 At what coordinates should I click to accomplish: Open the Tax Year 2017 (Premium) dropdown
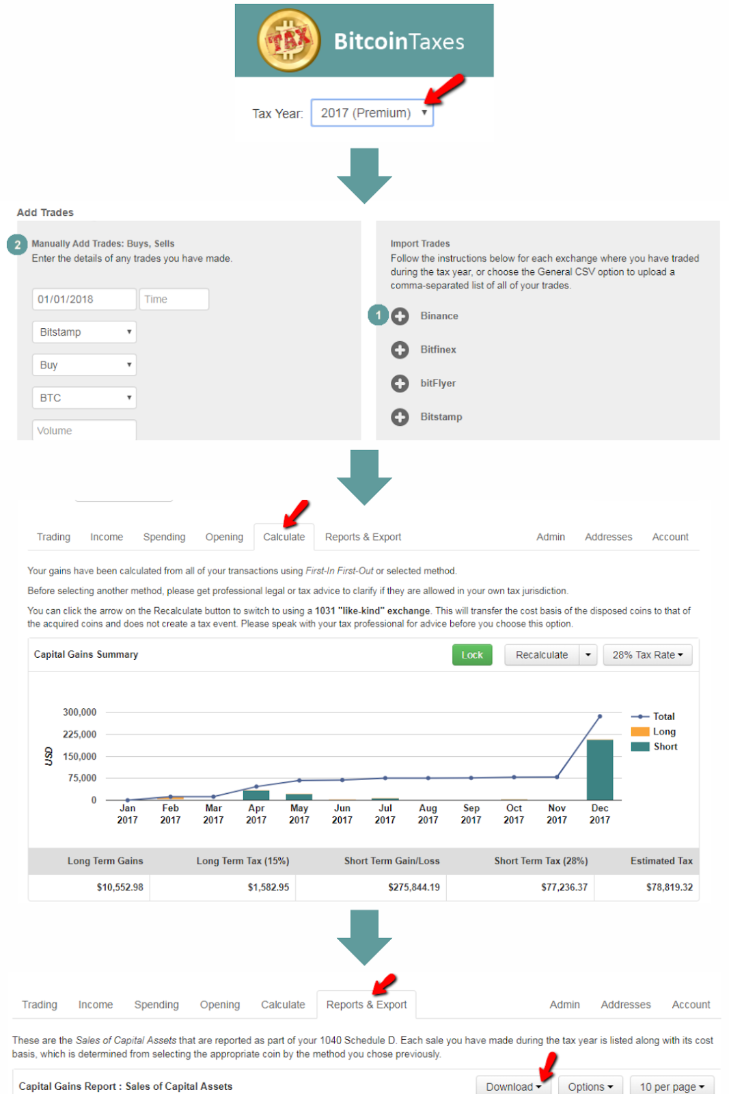pos(372,113)
